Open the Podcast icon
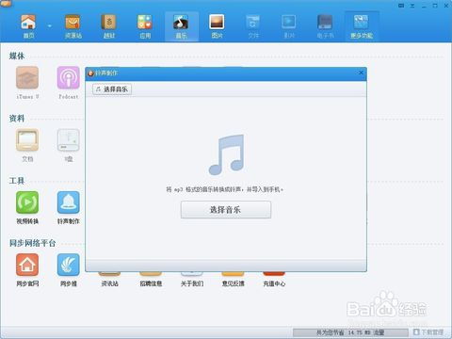452x339 pixels. [68, 83]
